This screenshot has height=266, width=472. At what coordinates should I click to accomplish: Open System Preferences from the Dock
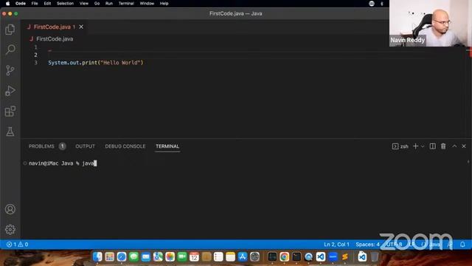coord(254,257)
